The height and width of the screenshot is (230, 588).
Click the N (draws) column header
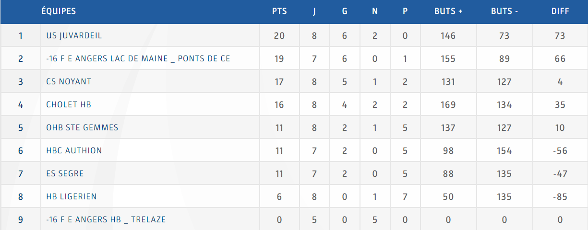pyautogui.click(x=375, y=11)
